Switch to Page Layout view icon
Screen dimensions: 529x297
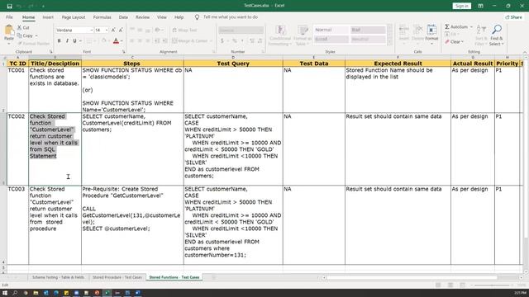[x=450, y=285]
